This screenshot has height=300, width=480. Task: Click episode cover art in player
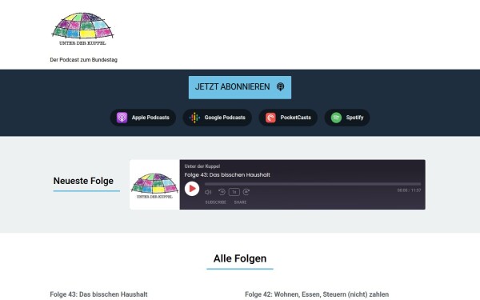154,185
